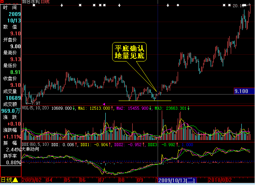Viewport: 255px width, 186px height.
Task: Click the 08 month label on the time axis
Action: (122, 180)
